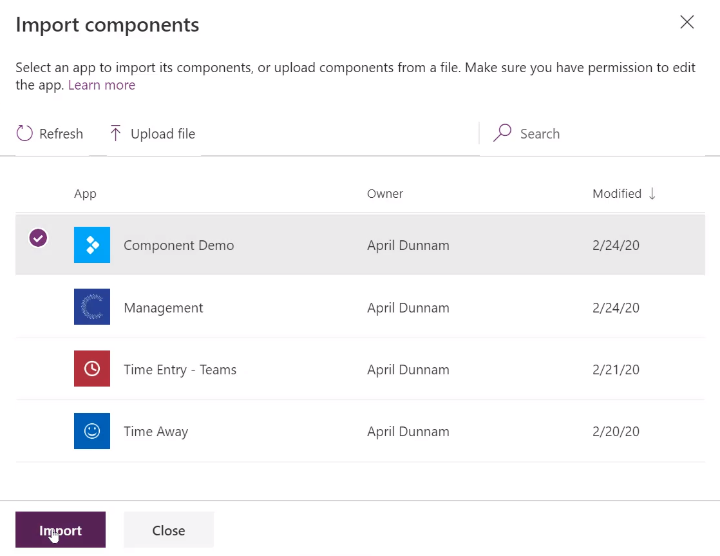The image size is (720, 556).
Task: Select the Management app name
Action: (163, 307)
